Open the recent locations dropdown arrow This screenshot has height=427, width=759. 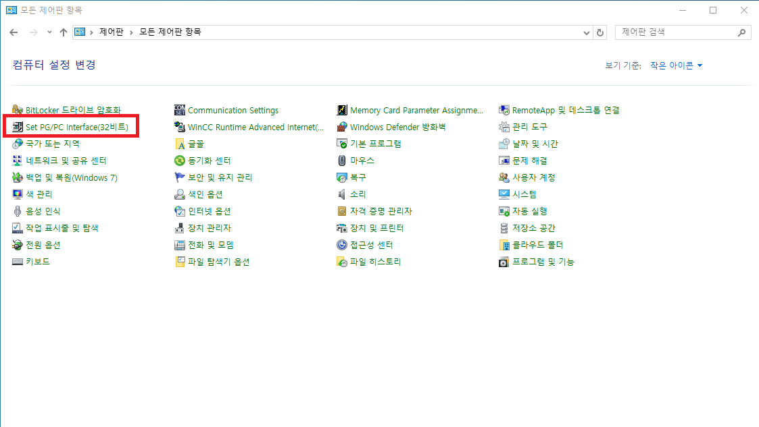point(49,32)
